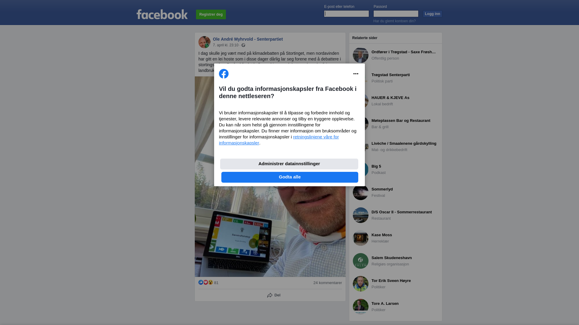Share the post with Del button

click(274, 295)
